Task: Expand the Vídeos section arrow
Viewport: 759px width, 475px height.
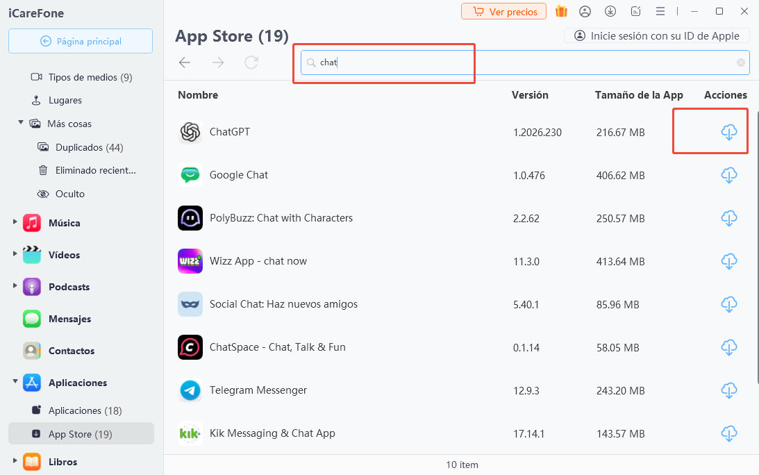Action: point(15,253)
